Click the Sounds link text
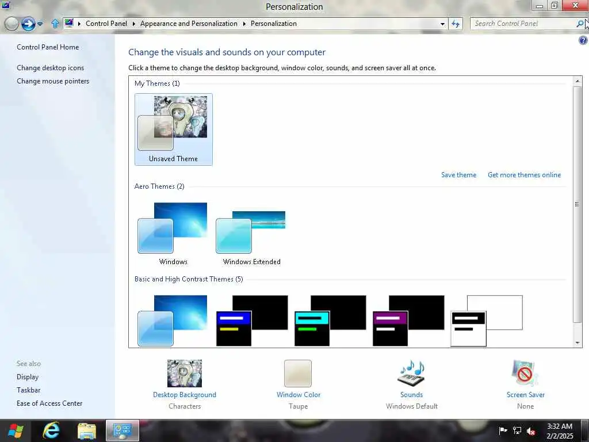Image resolution: width=589 pixels, height=442 pixels. click(x=411, y=395)
